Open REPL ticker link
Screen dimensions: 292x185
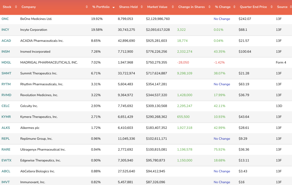[x=6, y=139]
